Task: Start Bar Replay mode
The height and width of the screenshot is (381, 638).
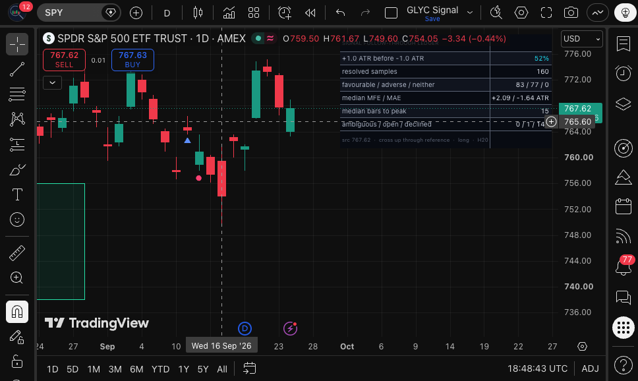Action: pos(310,13)
